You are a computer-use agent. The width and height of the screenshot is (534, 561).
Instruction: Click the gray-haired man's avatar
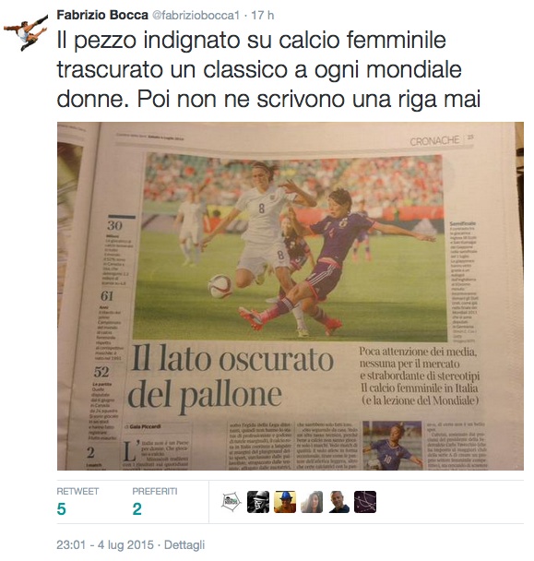(x=338, y=502)
